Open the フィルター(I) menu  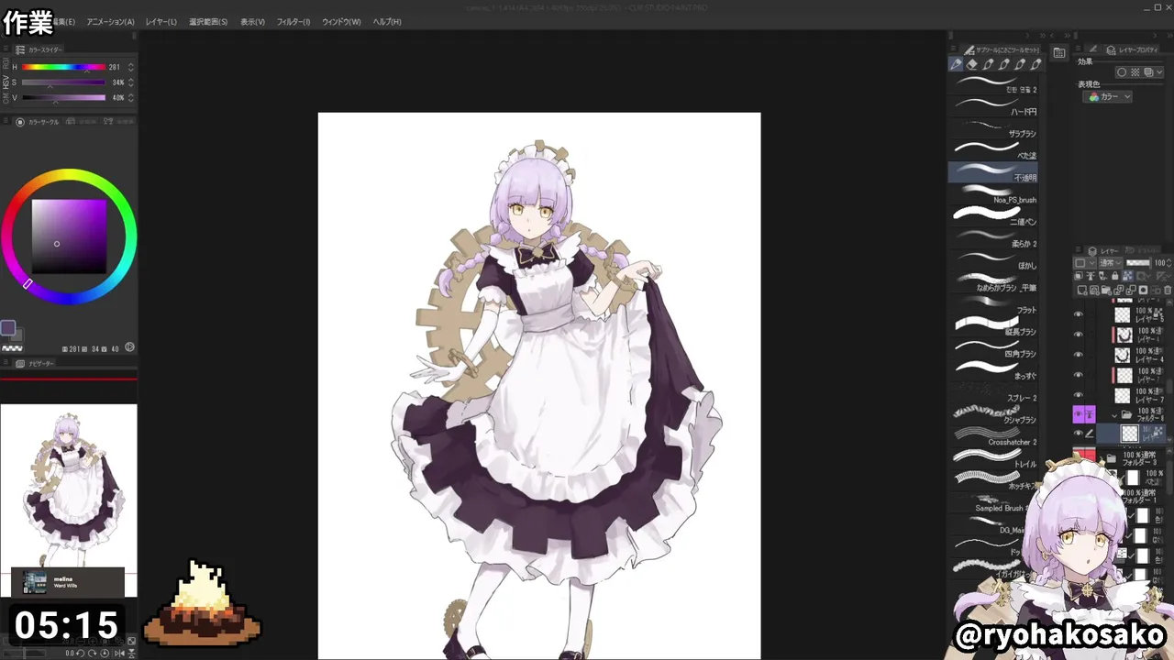pos(293,21)
